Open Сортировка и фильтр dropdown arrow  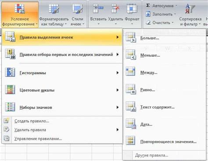200,24
